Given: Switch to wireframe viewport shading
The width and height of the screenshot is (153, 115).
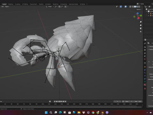Looking at the screenshot, I should pos(133,7).
